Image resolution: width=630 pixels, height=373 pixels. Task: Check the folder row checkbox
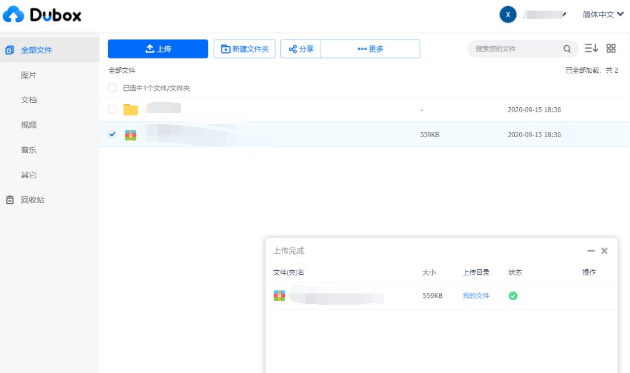click(x=112, y=109)
